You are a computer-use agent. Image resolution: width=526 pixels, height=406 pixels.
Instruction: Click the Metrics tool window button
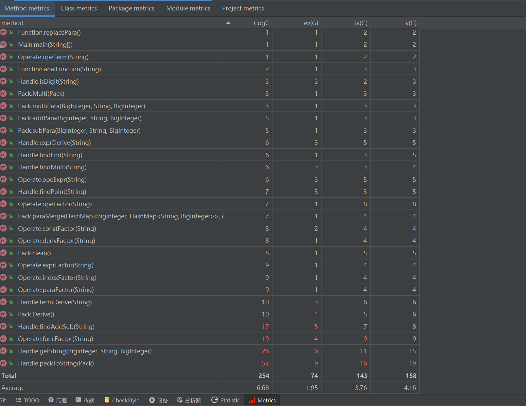pyautogui.click(x=262, y=400)
